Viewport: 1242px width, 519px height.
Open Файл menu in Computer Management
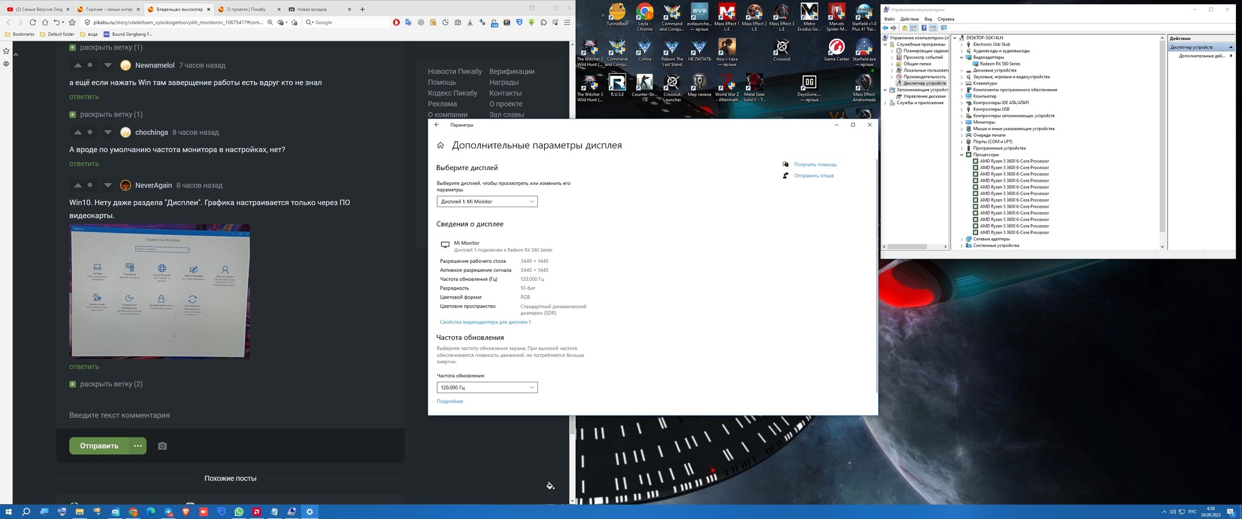point(889,19)
